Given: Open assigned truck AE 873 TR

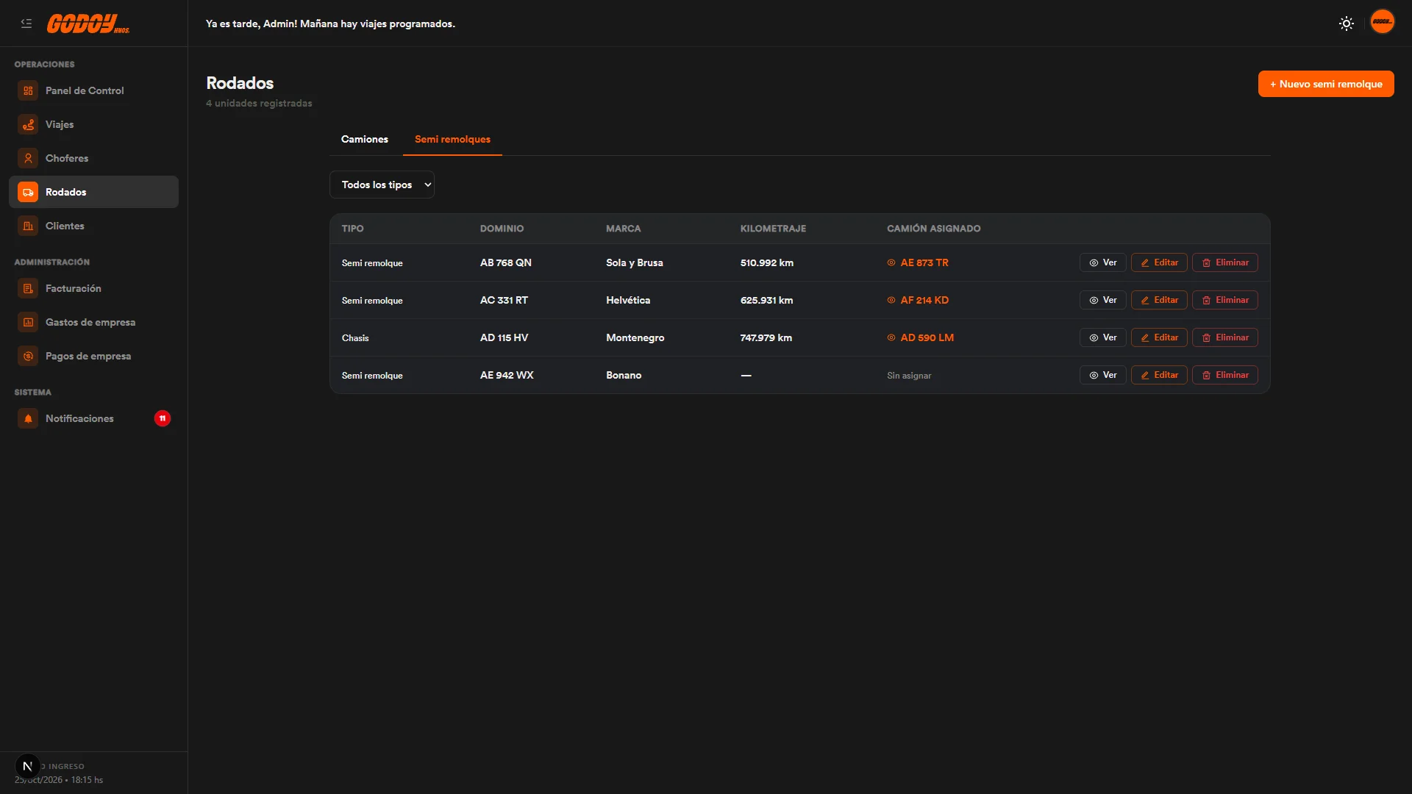Looking at the screenshot, I should tap(918, 262).
